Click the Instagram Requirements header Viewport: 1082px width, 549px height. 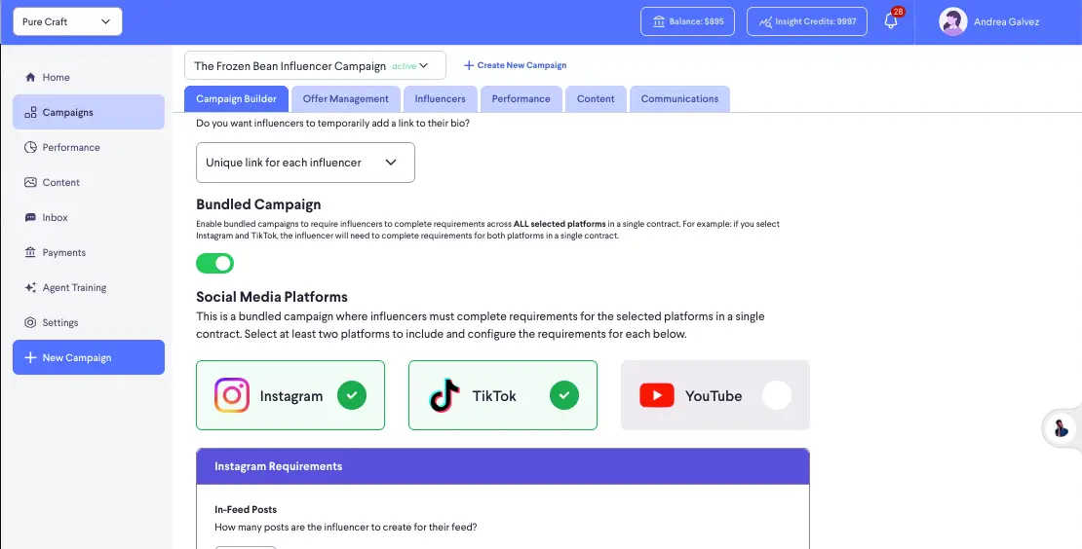tap(503, 466)
